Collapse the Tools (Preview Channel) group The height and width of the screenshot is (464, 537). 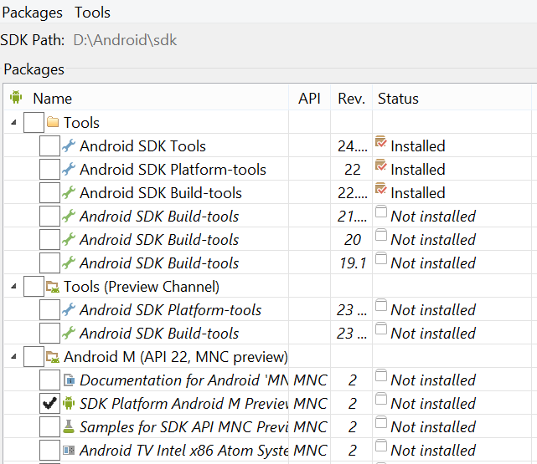[x=13, y=286]
